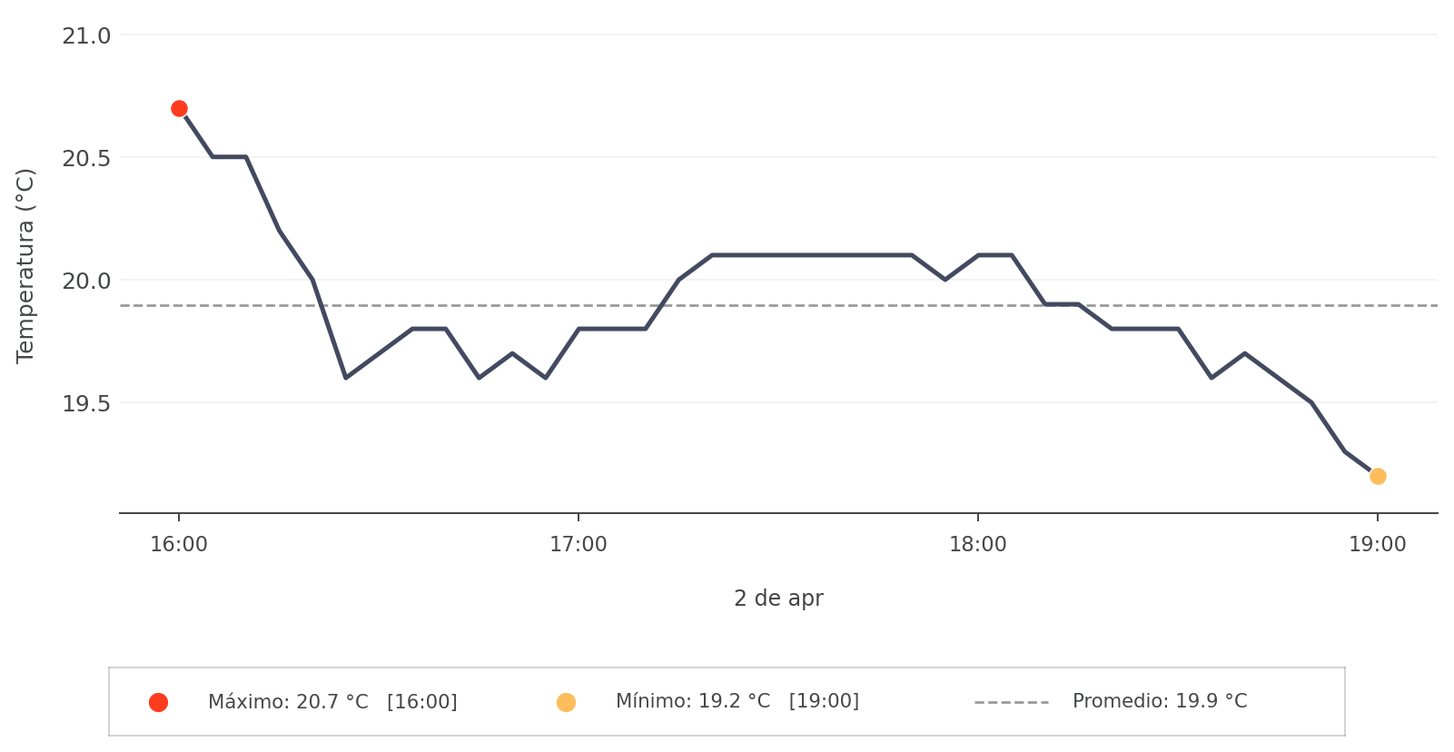
Task: Click the 19:00 tick label on the time axis
Action: pyautogui.click(x=1378, y=545)
